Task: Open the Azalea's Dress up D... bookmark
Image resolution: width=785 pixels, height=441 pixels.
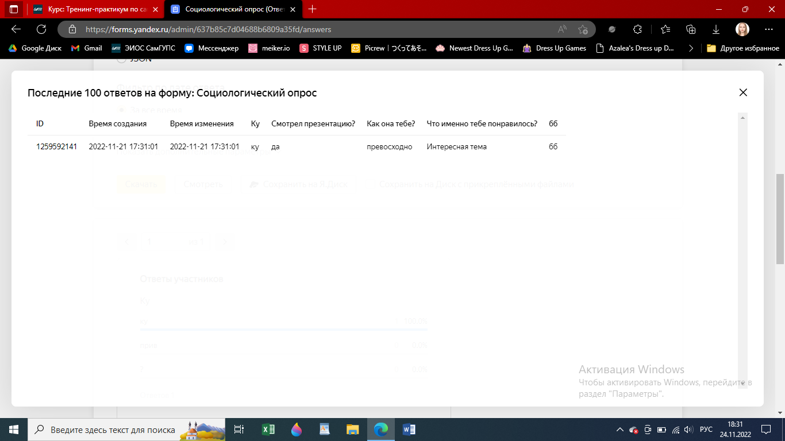Action: pyautogui.click(x=636, y=48)
